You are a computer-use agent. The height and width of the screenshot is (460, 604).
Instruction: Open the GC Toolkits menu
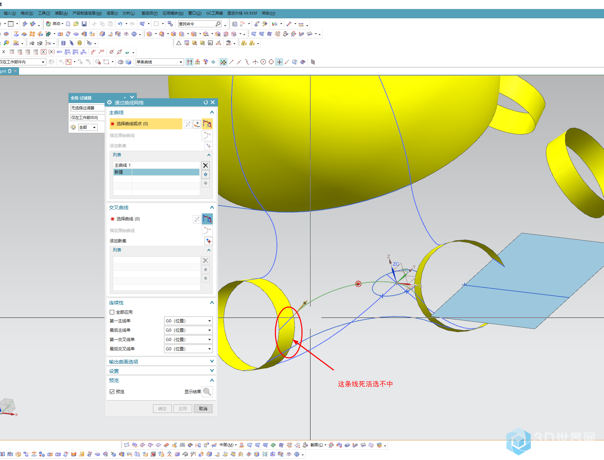click(215, 13)
